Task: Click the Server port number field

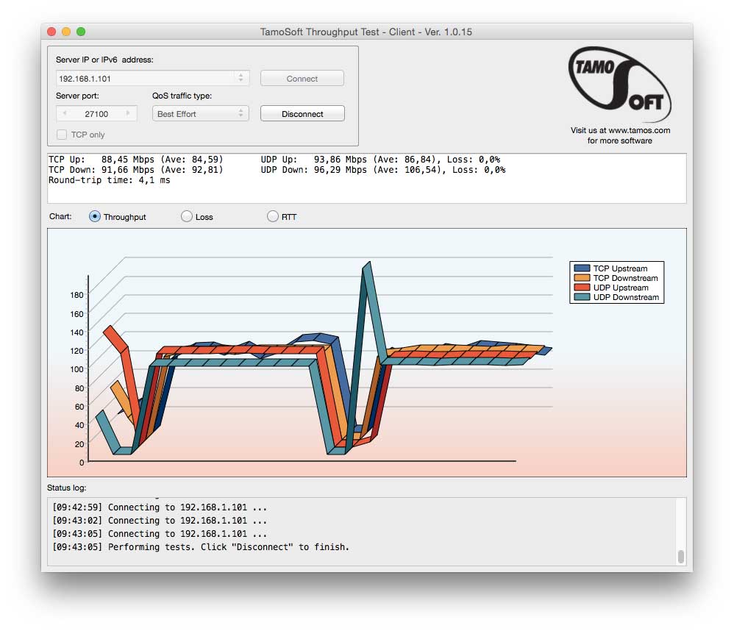Action: click(x=96, y=114)
